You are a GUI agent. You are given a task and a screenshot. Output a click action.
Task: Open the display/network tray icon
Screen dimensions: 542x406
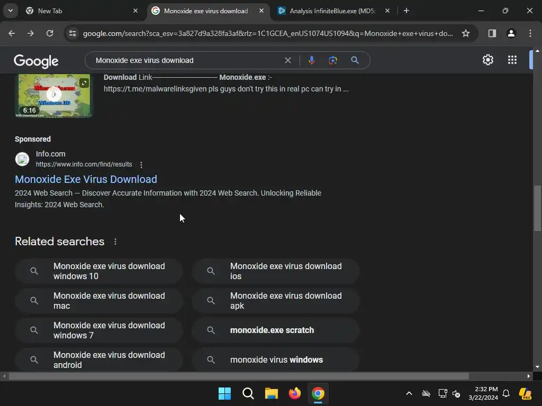pyautogui.click(x=443, y=393)
